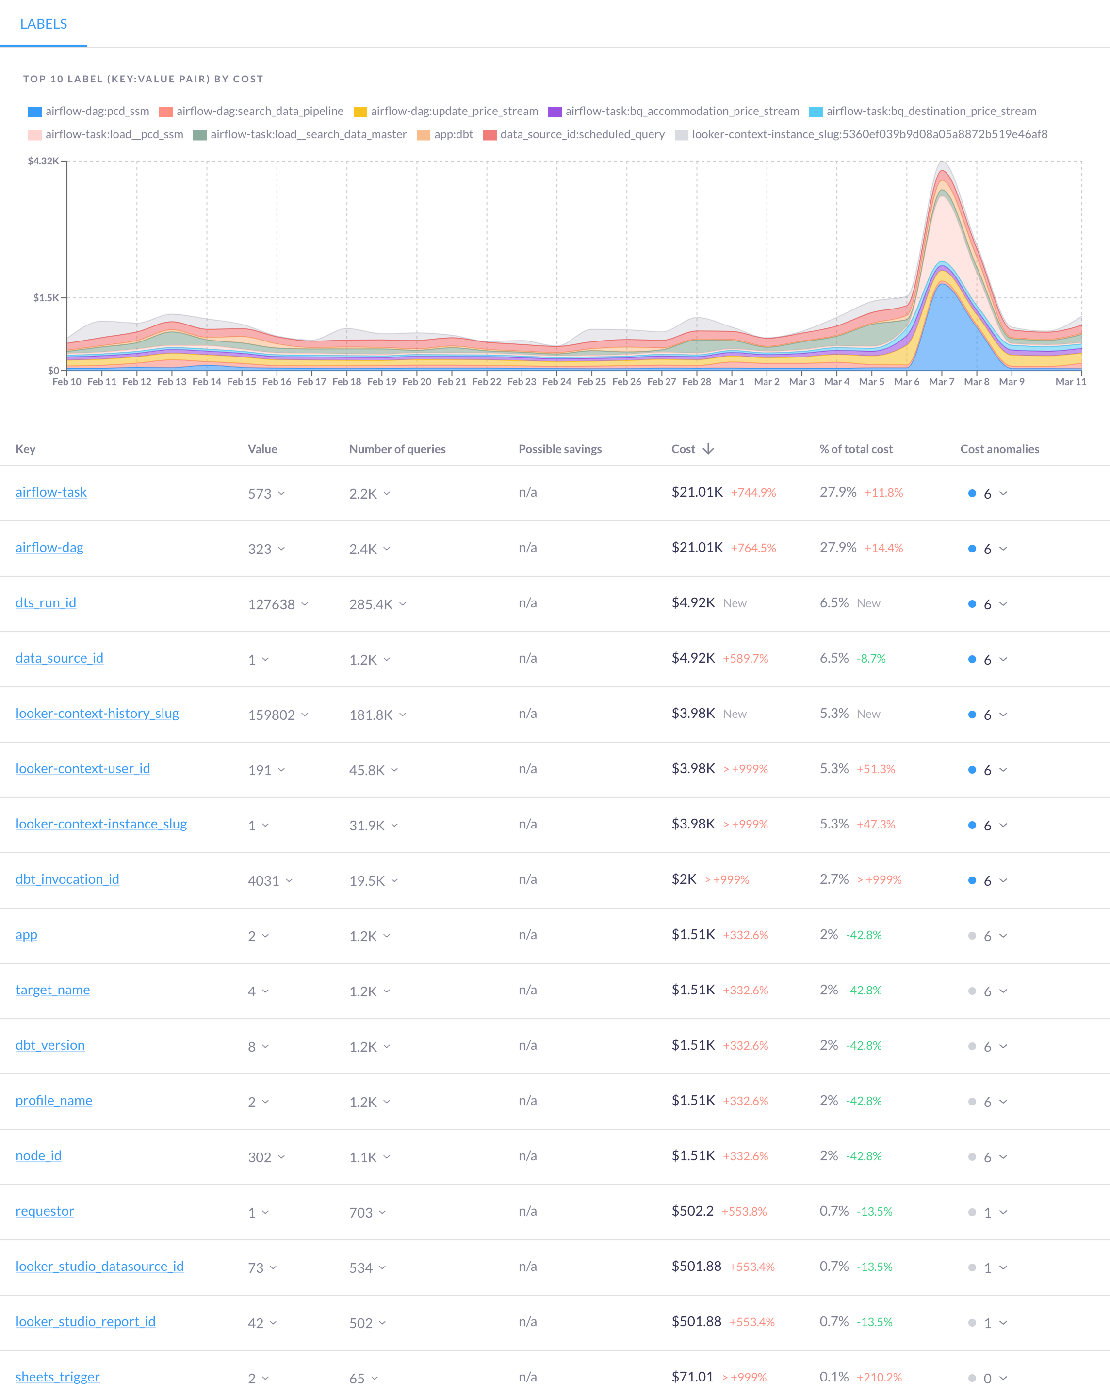
Task: Toggle airflow-task:bq_destination_price_stream legend swatch
Action: tap(816, 112)
